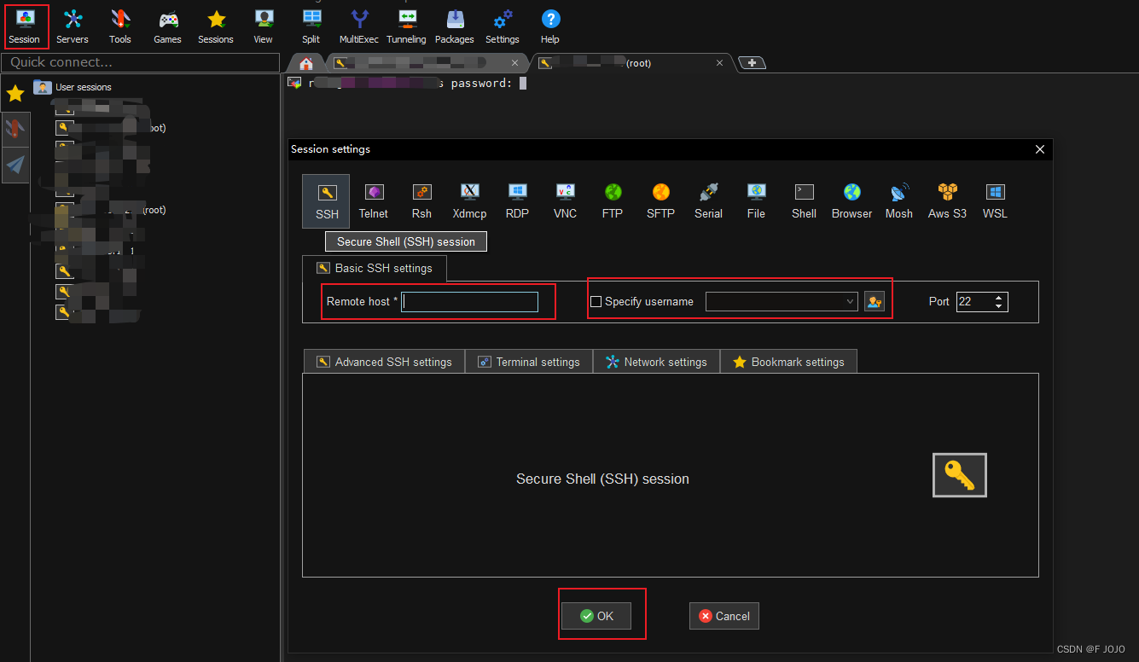Screen dimensions: 1139x662
Task: Select the SFTP session type
Action: point(660,201)
